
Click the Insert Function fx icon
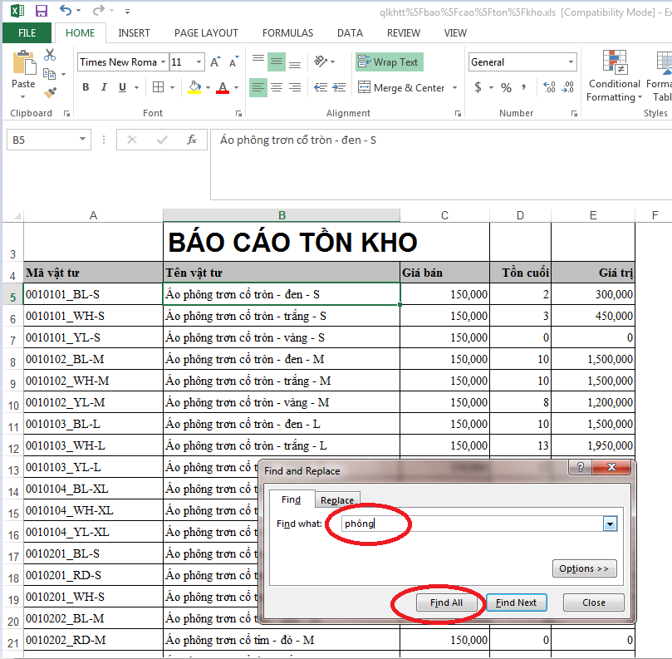(x=192, y=140)
